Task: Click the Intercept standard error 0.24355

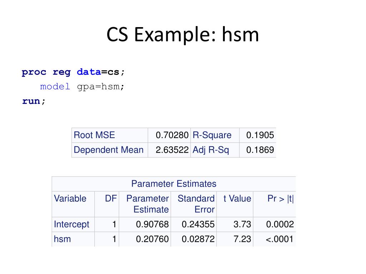Action: tap(198, 224)
